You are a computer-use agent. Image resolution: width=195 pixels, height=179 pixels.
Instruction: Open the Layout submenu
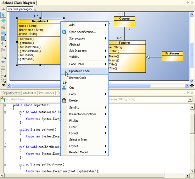coord(85,146)
